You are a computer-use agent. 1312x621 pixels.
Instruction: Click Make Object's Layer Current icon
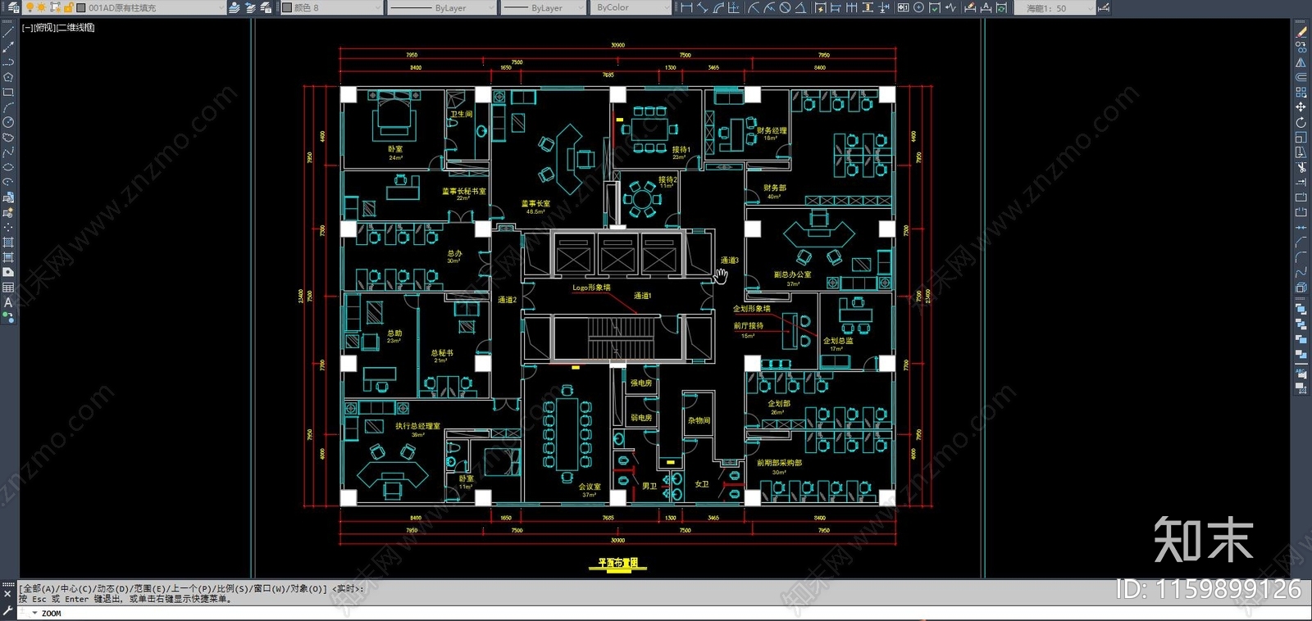click(x=235, y=7)
